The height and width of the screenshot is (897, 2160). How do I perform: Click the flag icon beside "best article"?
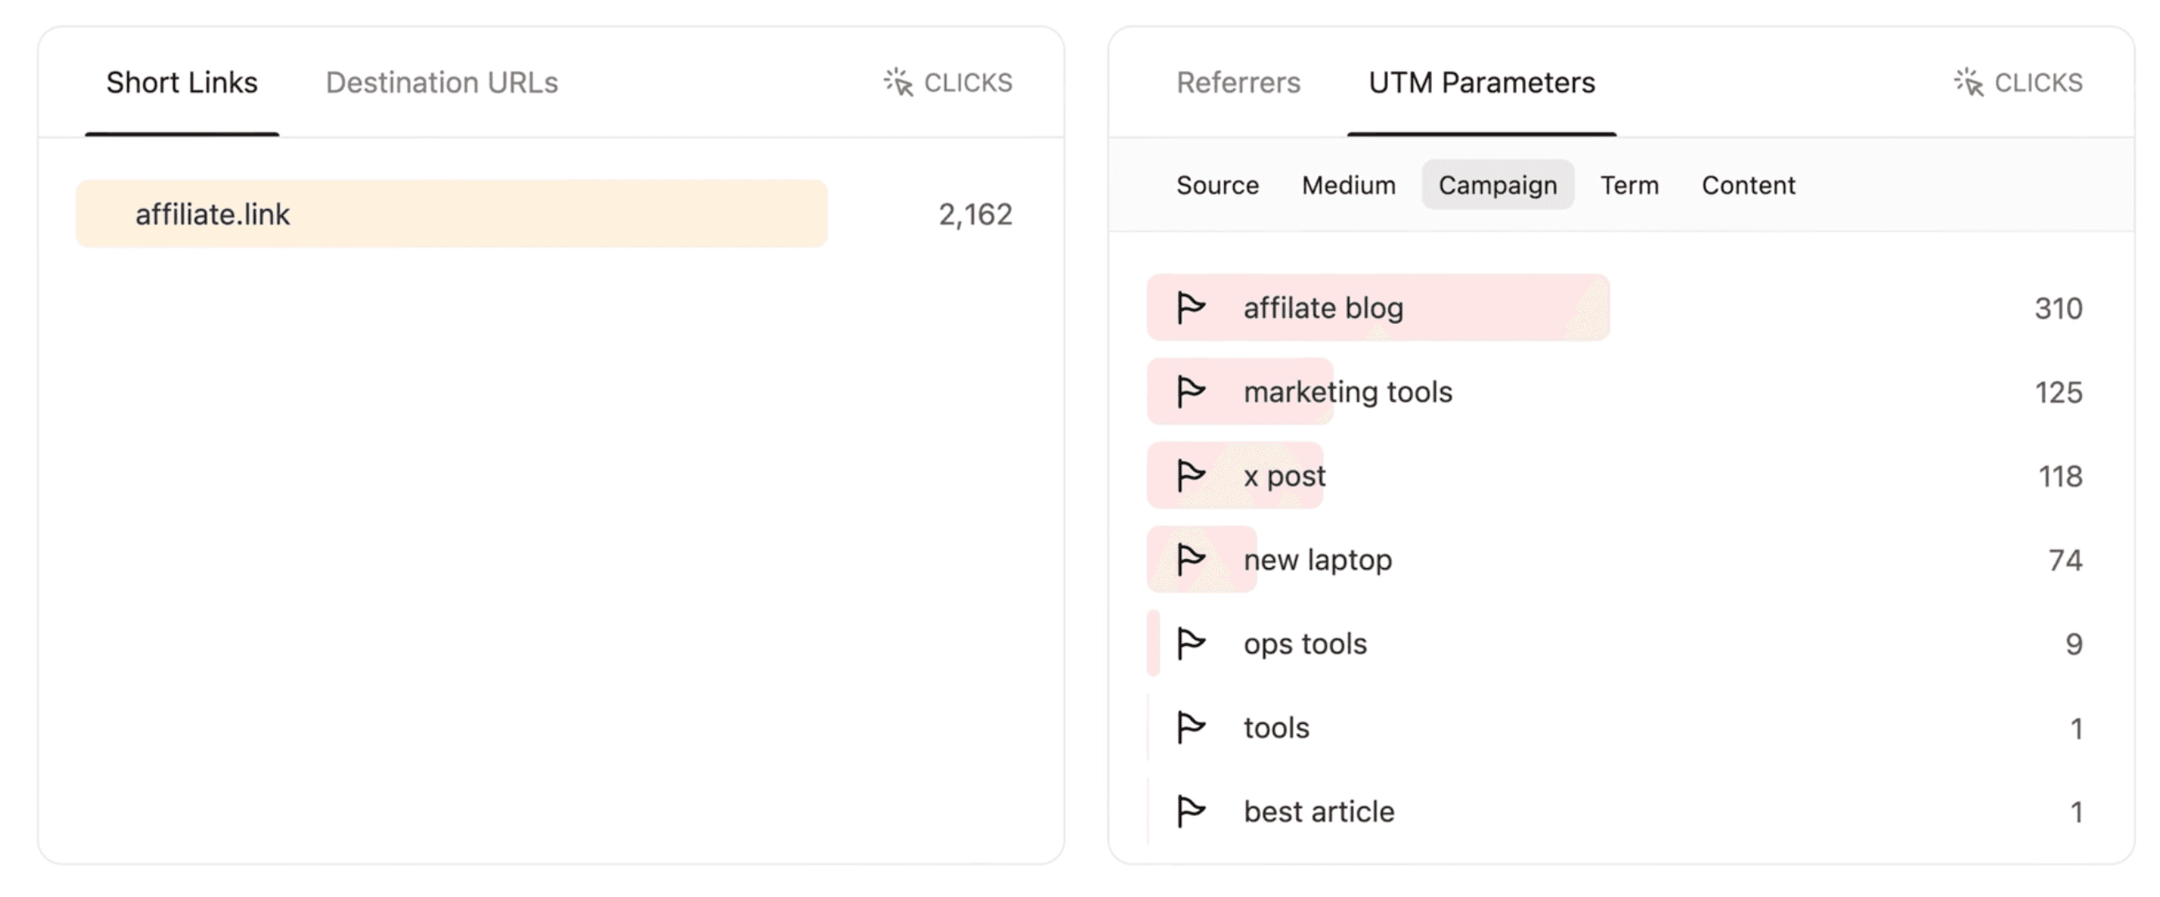(x=1191, y=811)
